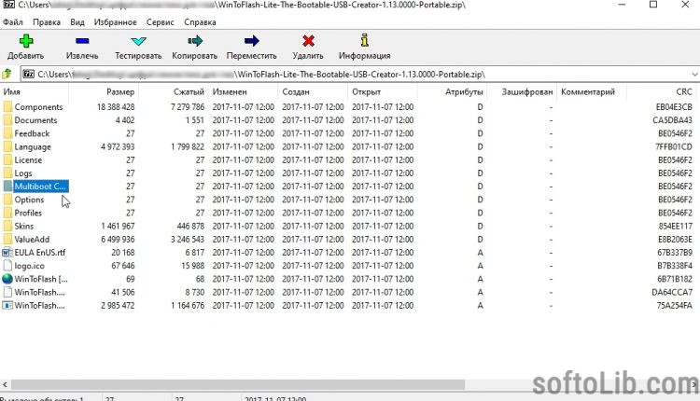700x401 pixels.
Task: Click the Documents folder icon
Action: click(x=7, y=120)
